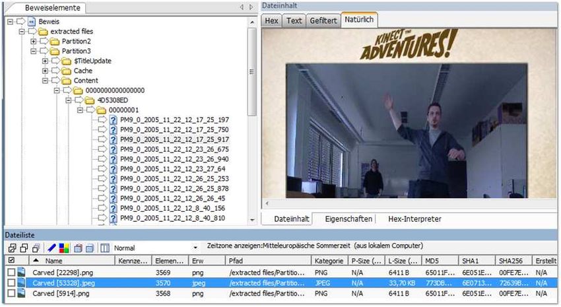Image resolution: width=561 pixels, height=307 pixels.
Task: Click the Beweis evidence root icon
Action: tap(32, 22)
